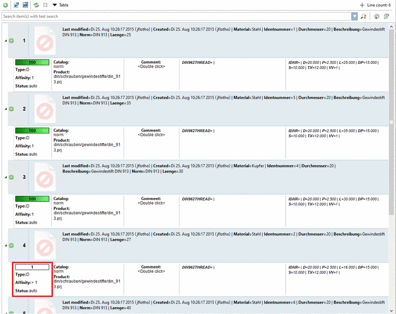Click the Line count: 6 label
396x314 pixels.
[x=379, y=5]
